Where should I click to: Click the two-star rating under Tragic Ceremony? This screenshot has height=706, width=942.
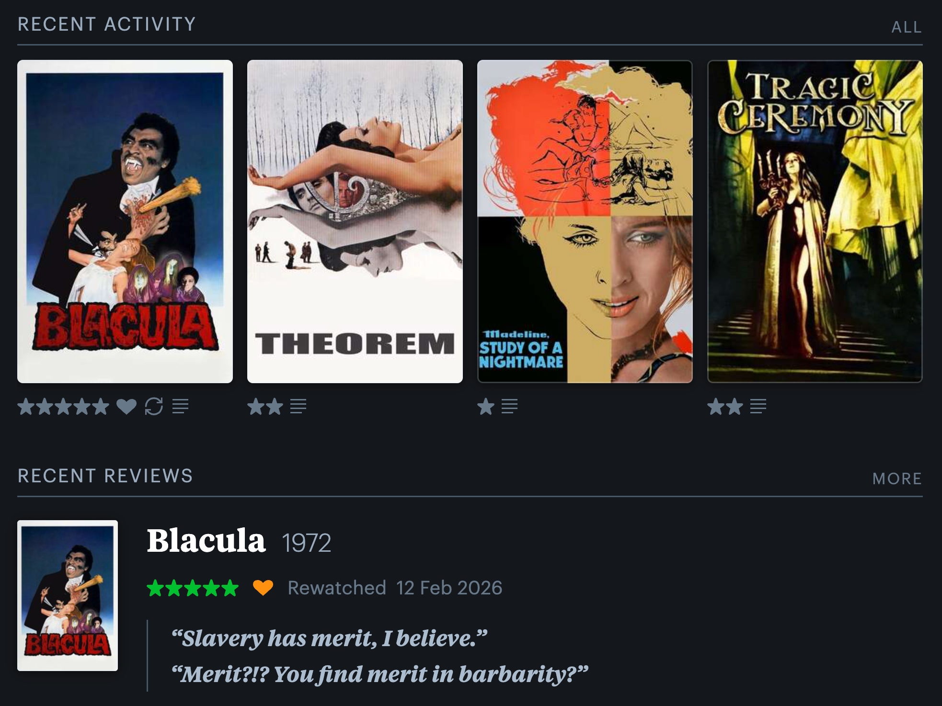[725, 407]
